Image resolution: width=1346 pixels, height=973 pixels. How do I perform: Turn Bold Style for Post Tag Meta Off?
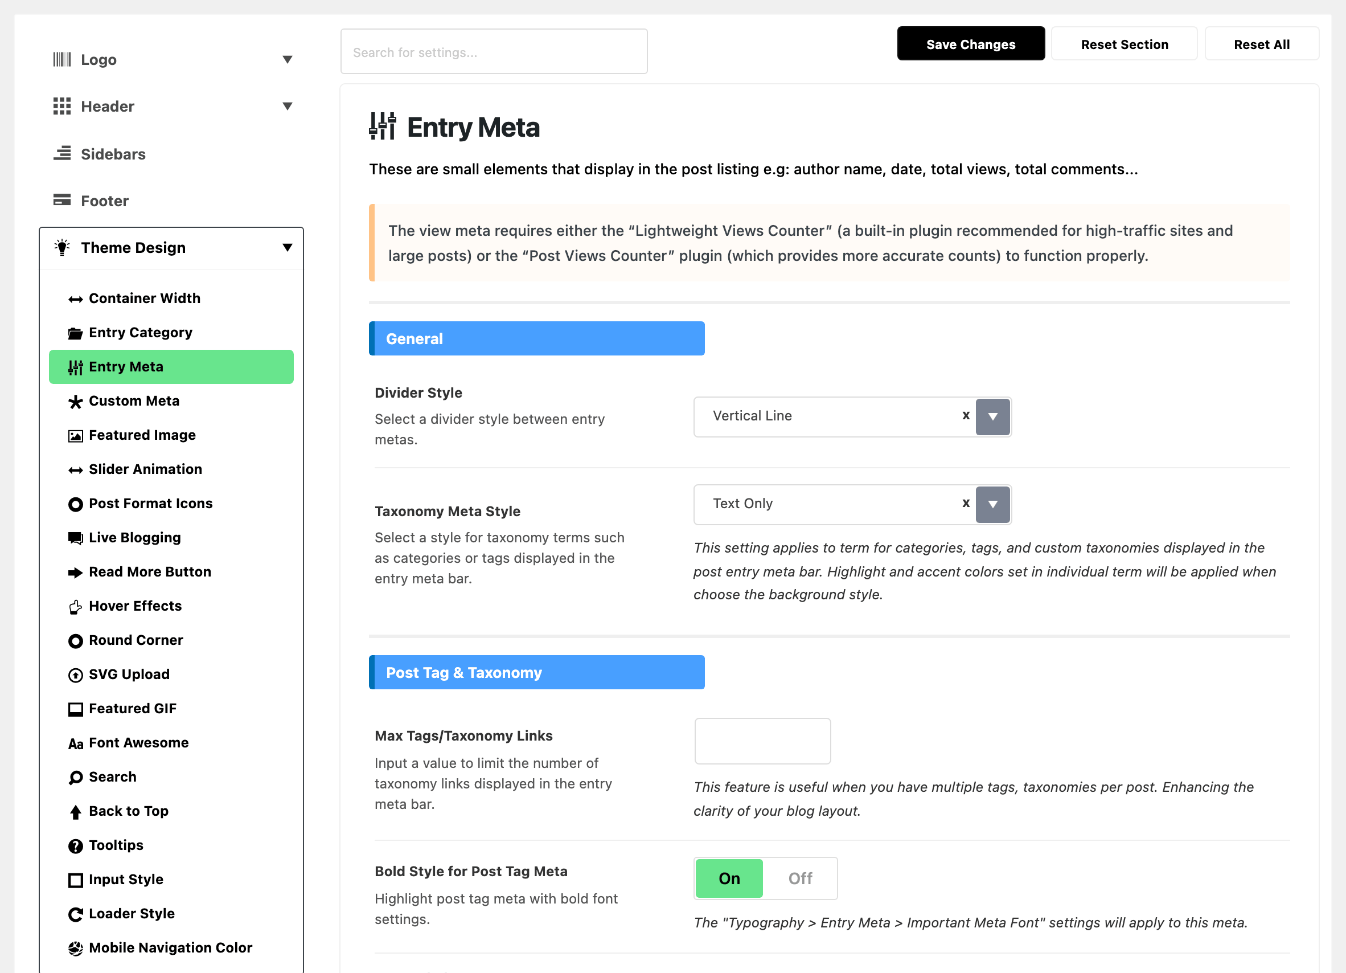[x=800, y=878]
